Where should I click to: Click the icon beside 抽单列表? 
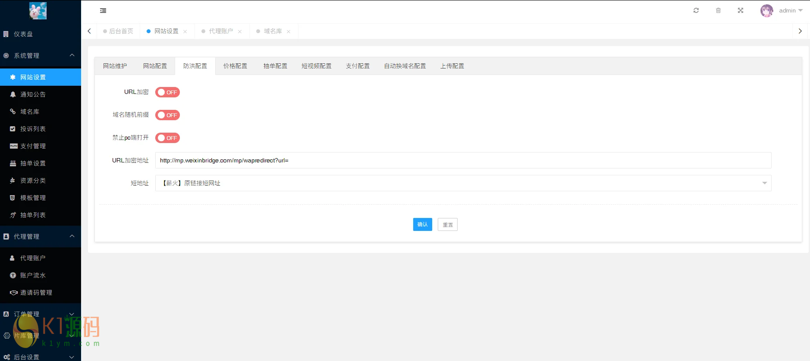[13, 215]
